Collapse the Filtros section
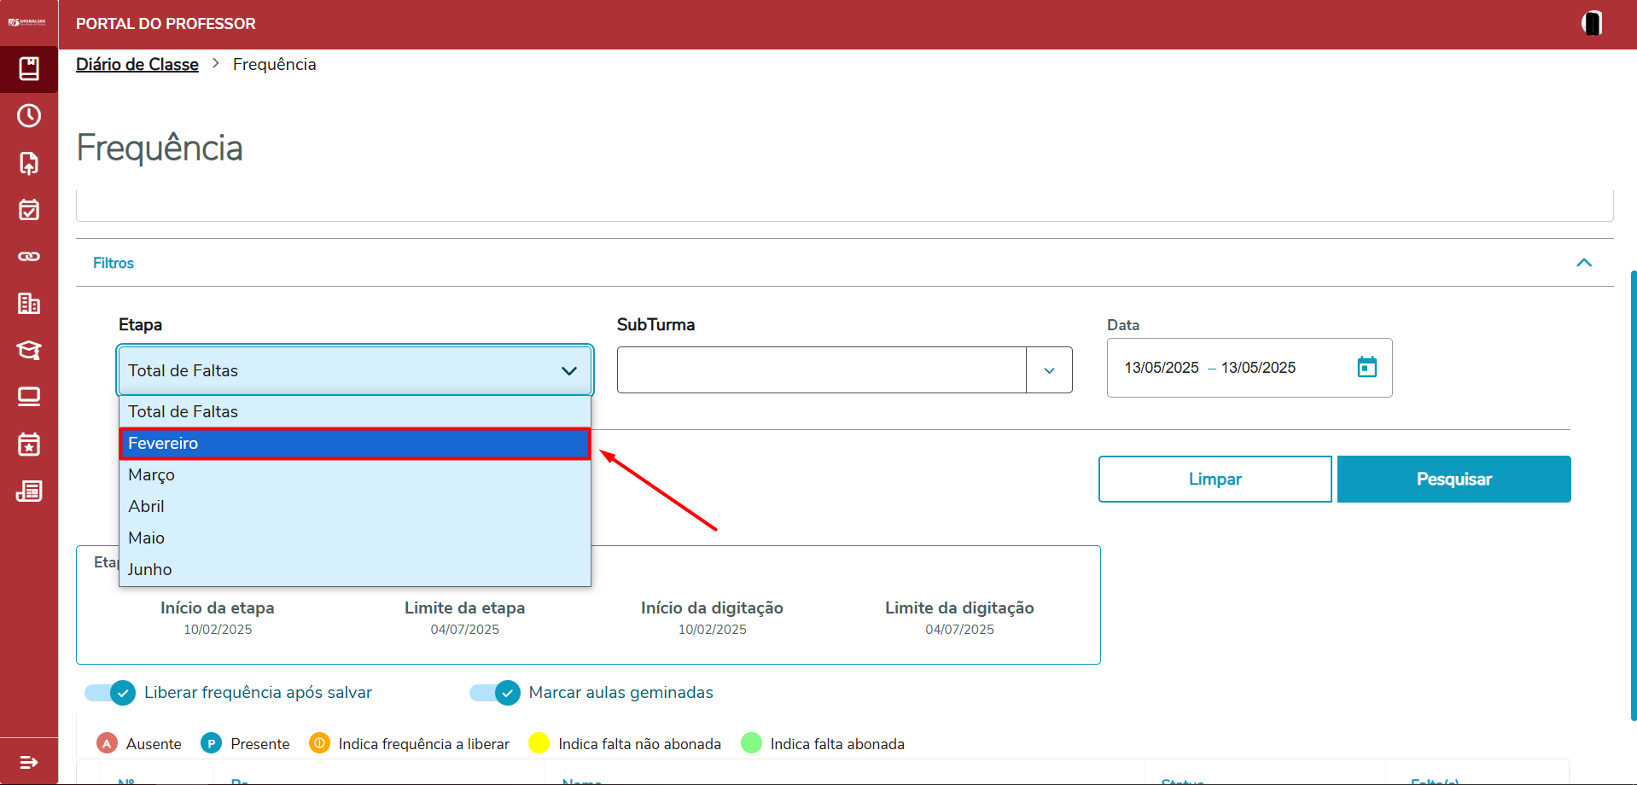This screenshot has width=1637, height=785. pos(1583,263)
